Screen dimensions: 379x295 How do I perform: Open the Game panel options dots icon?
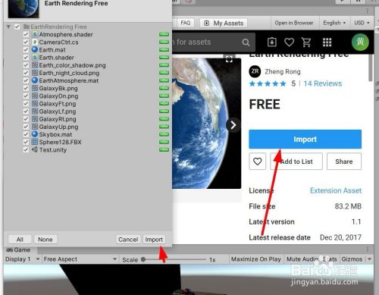(x=367, y=249)
